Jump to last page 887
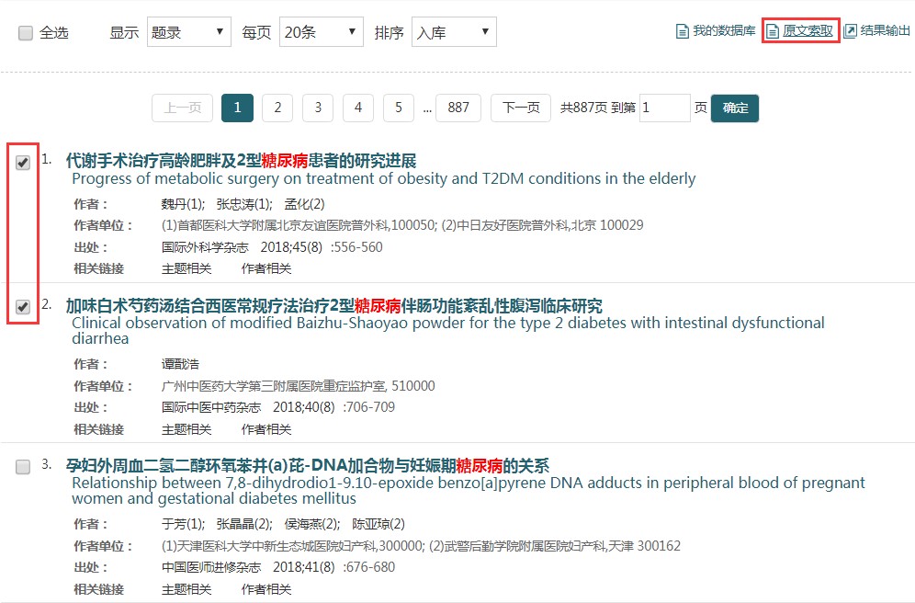This screenshot has width=915, height=603. pos(458,108)
